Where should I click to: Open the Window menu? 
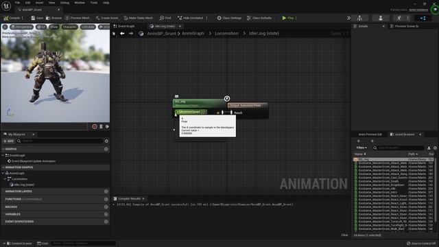(x=80, y=3)
